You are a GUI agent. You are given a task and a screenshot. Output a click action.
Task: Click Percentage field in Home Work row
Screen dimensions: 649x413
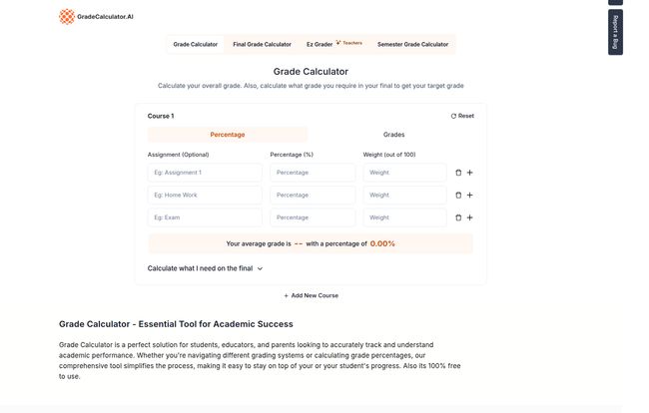click(x=313, y=196)
